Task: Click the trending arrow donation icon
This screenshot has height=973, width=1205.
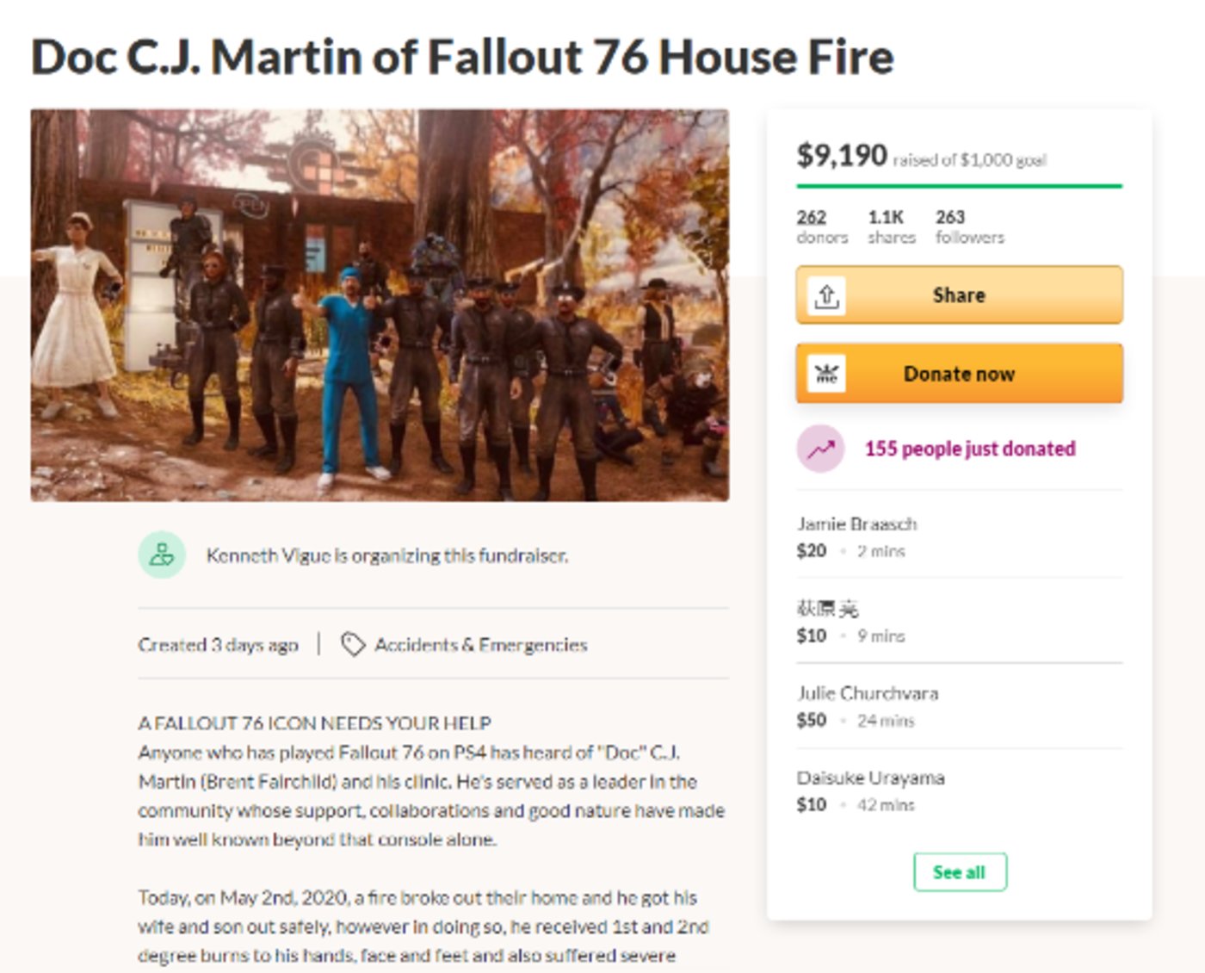Action: [x=820, y=449]
